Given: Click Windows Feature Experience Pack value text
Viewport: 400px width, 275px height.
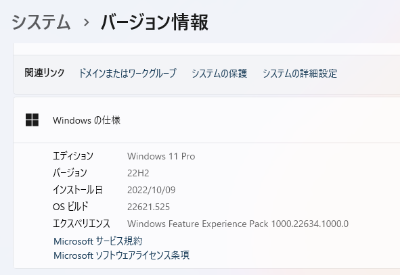Looking at the screenshot, I should pyautogui.click(x=238, y=224).
